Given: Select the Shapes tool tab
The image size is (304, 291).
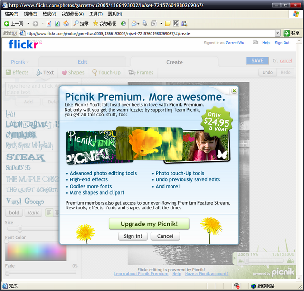Looking at the screenshot, I should [x=73, y=73].
